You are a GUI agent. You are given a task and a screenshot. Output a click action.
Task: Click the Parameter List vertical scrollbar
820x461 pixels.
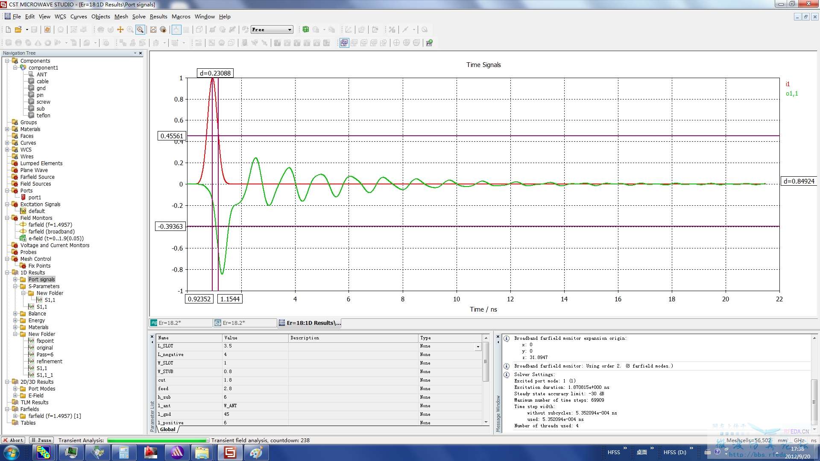[x=486, y=379]
